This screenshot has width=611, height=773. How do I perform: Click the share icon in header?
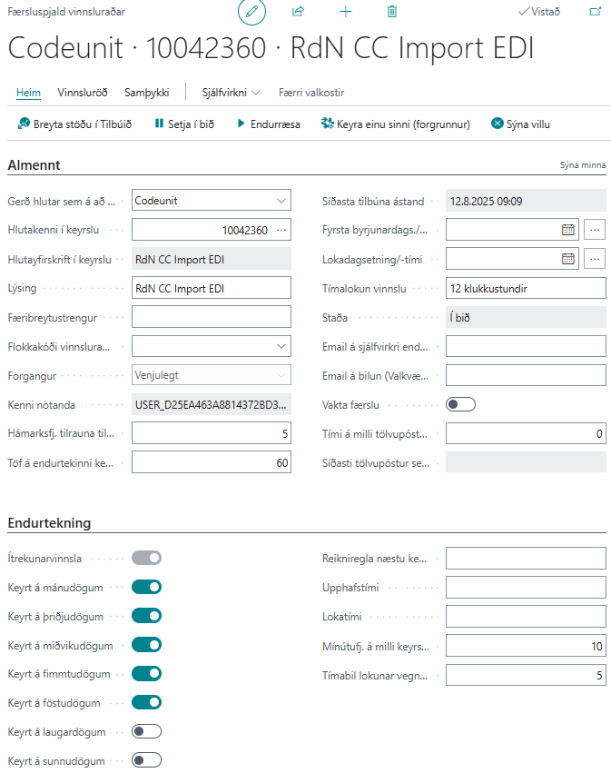tap(297, 12)
